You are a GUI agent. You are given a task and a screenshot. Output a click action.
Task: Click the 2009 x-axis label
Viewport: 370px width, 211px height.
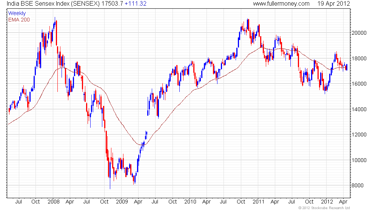[x=122, y=202]
